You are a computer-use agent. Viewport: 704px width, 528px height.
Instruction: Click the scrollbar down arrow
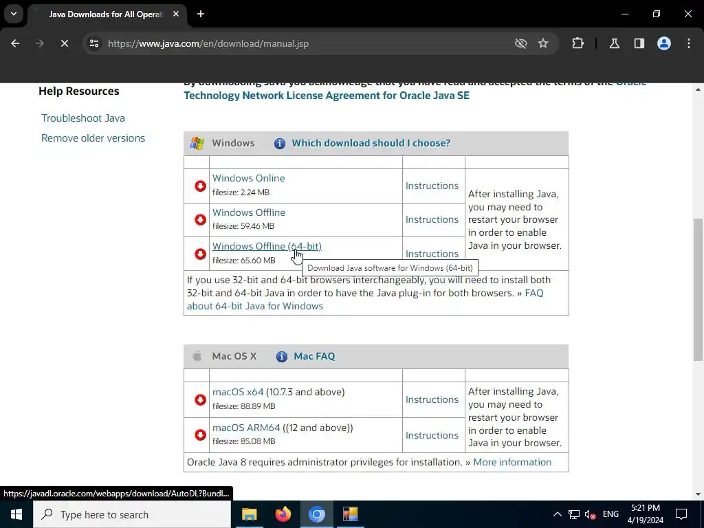pyautogui.click(x=698, y=494)
